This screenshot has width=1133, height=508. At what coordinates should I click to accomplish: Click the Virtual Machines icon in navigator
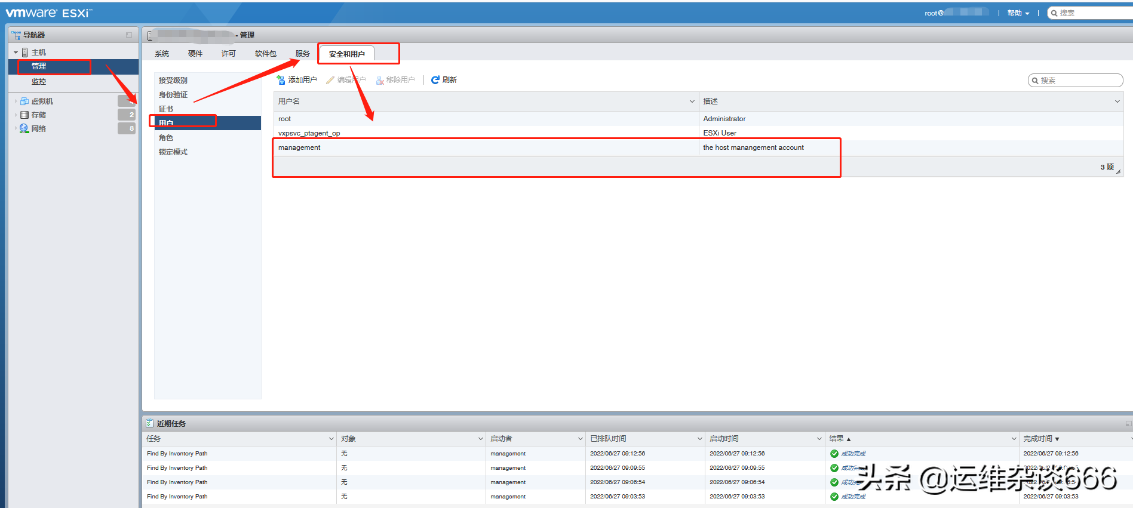click(24, 101)
